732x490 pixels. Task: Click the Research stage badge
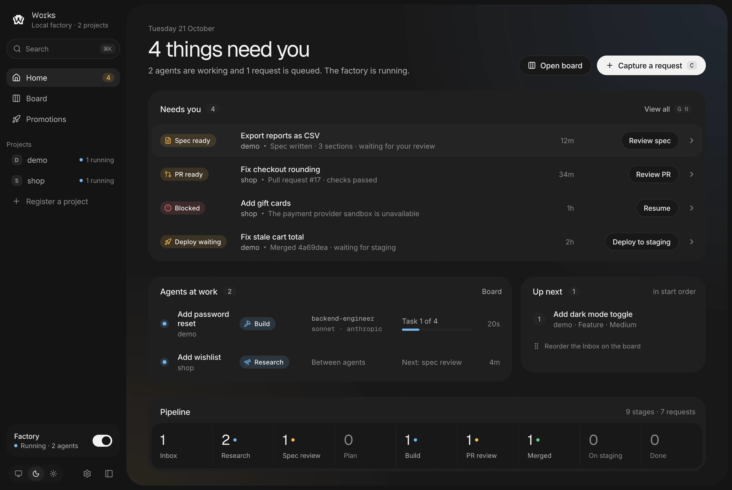[264, 362]
